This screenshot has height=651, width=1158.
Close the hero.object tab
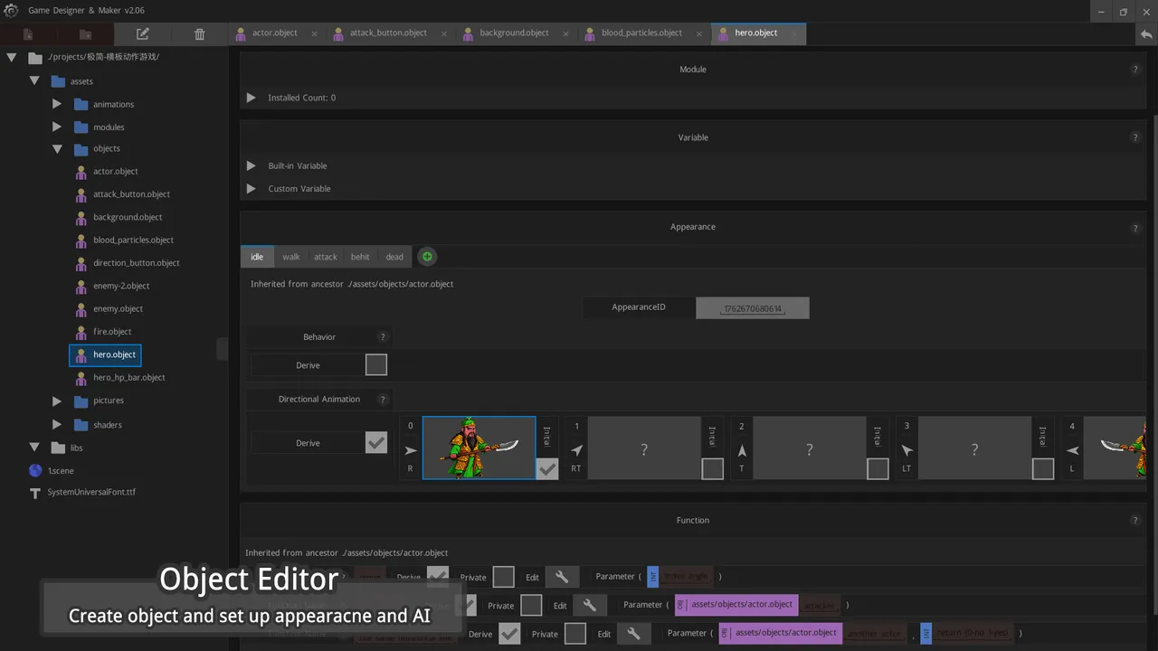point(794,33)
